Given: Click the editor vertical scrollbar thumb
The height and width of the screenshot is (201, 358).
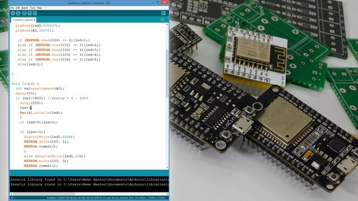Looking at the screenshot, I should [167, 73].
